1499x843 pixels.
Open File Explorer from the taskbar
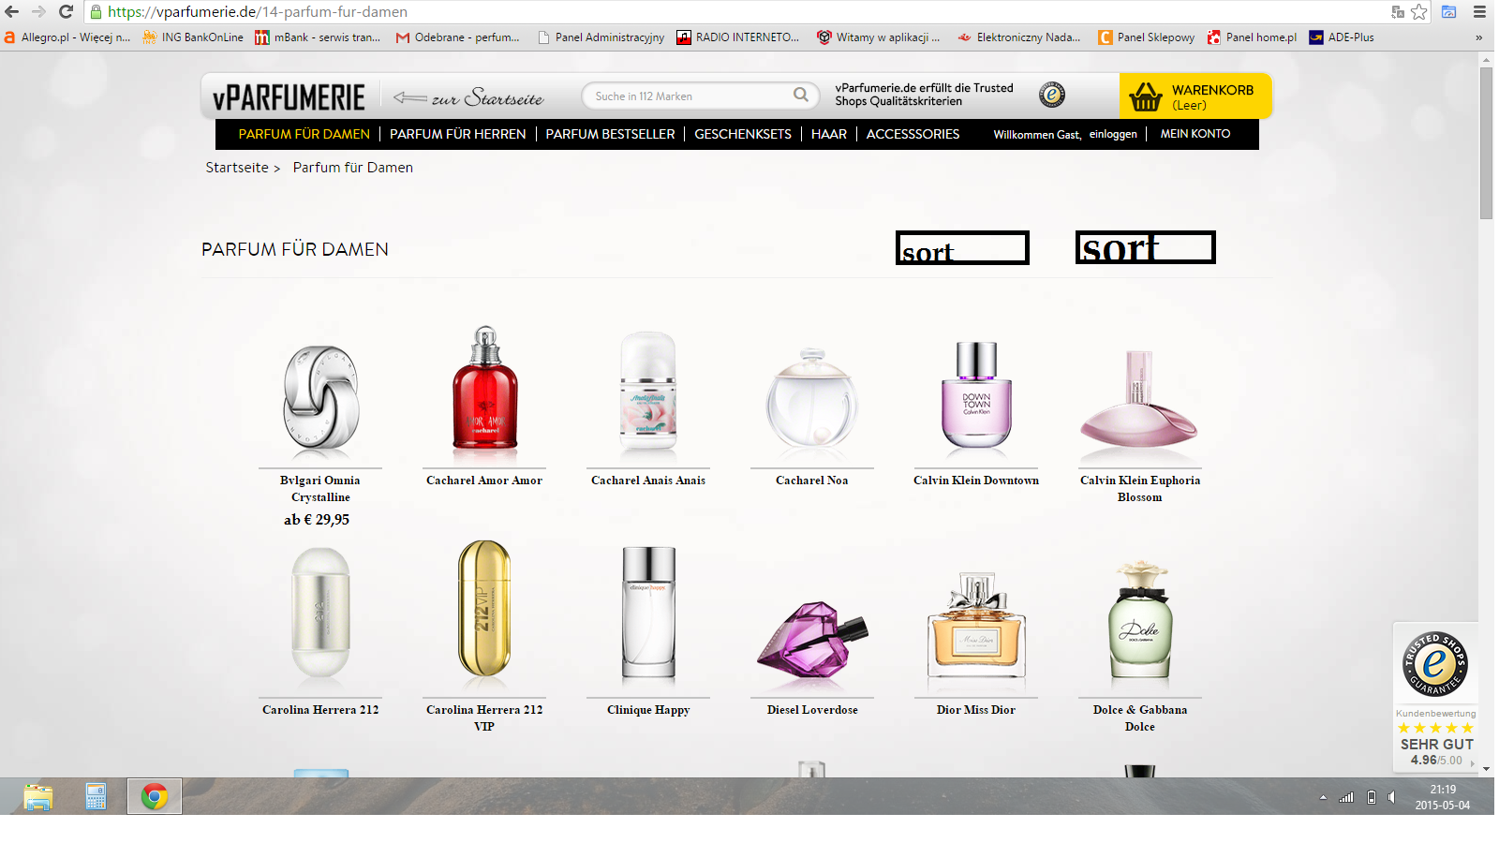38,797
